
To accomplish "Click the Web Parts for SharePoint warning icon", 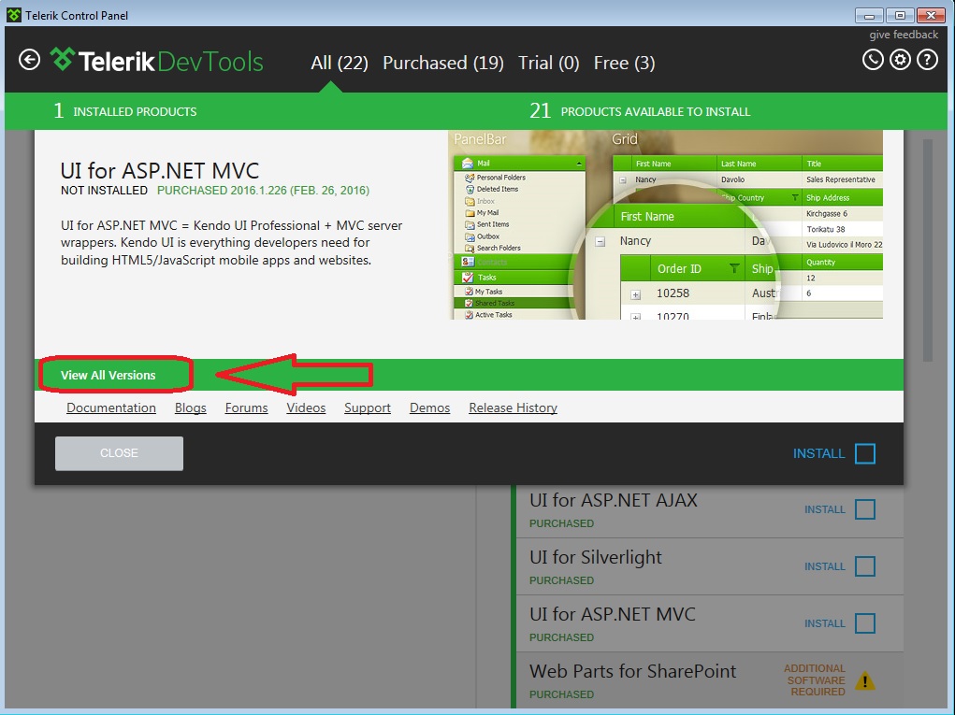I will (865, 681).
